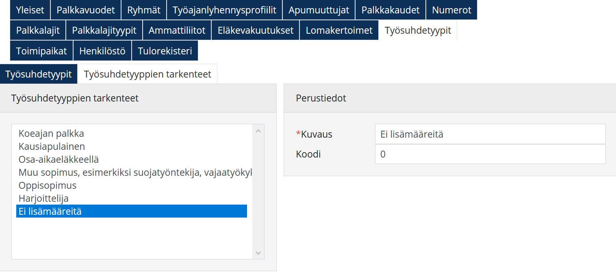Go to the Työajanlyhennysprofiilit tab
The width and height of the screenshot is (616, 274).
[x=224, y=10]
